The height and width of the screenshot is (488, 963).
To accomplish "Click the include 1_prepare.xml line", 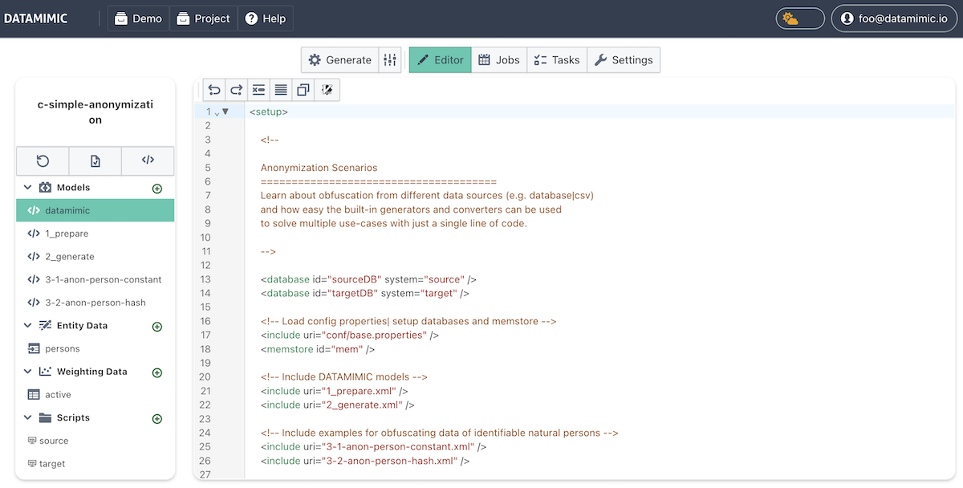I will click(335, 391).
